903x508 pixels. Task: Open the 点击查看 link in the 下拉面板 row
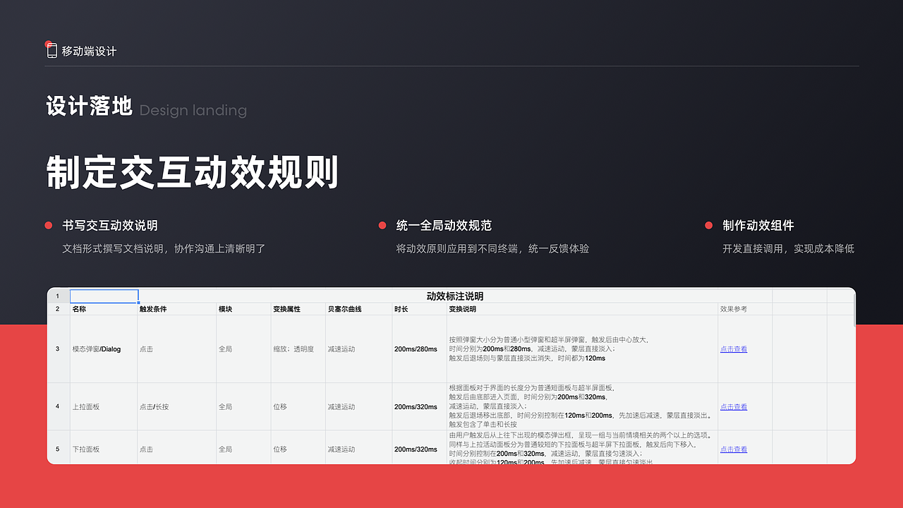pyautogui.click(x=733, y=449)
